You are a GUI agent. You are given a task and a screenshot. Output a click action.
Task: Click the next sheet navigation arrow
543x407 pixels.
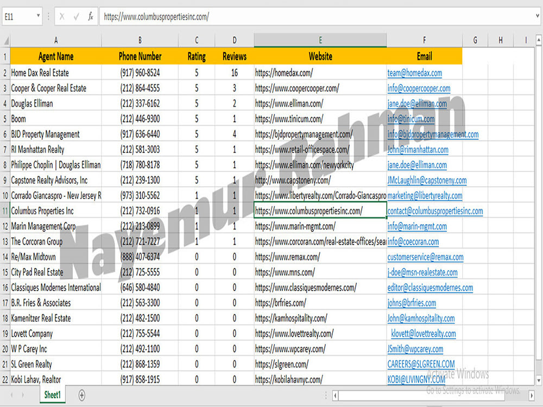pos(23,395)
